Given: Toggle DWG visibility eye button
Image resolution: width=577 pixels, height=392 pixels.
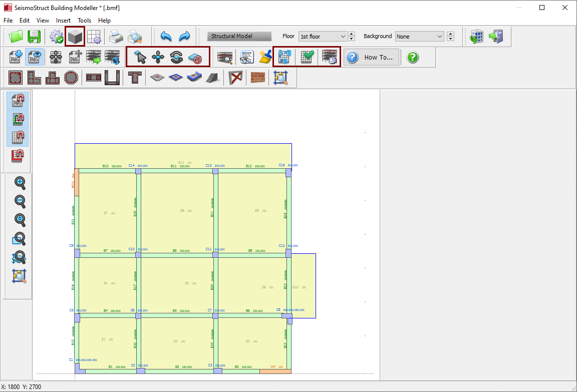Looking at the screenshot, I should pos(34,58).
